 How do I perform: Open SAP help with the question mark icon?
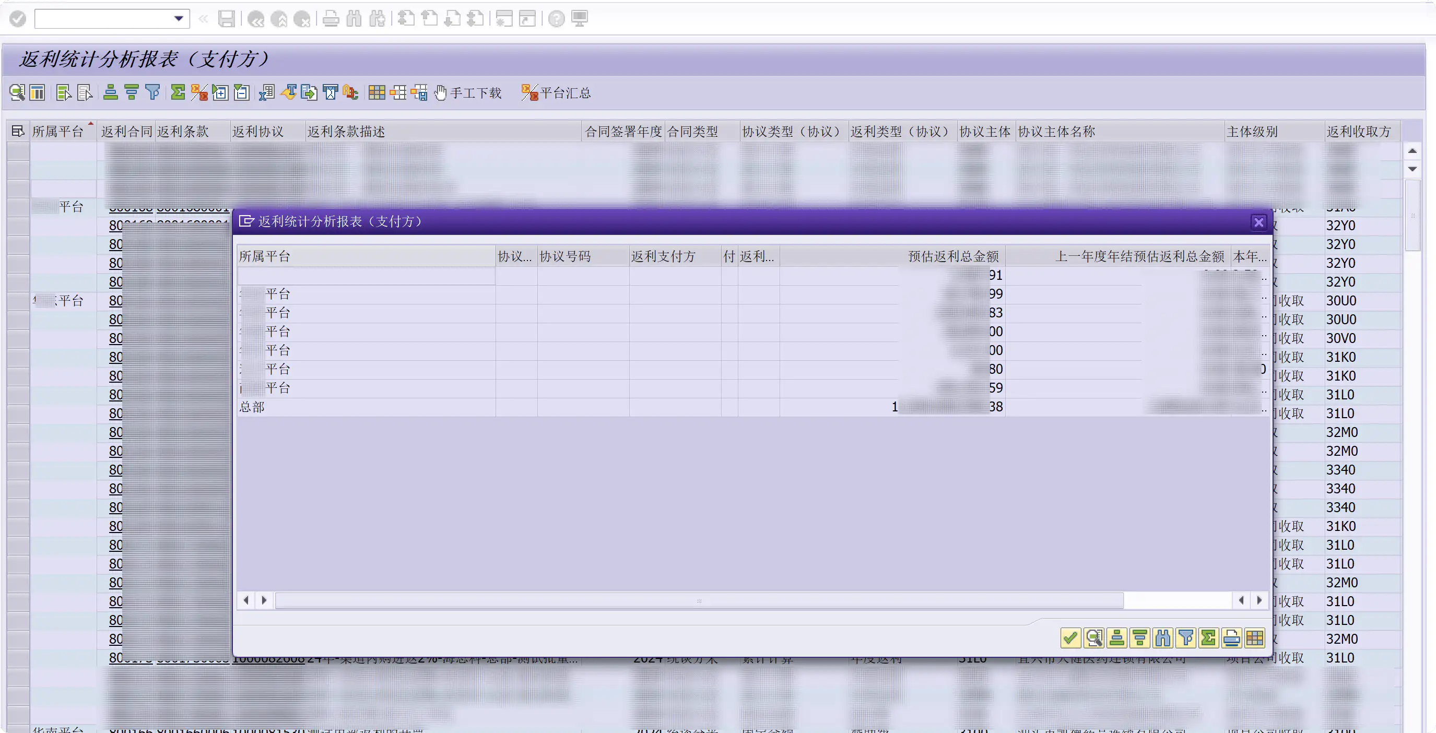[x=556, y=18]
